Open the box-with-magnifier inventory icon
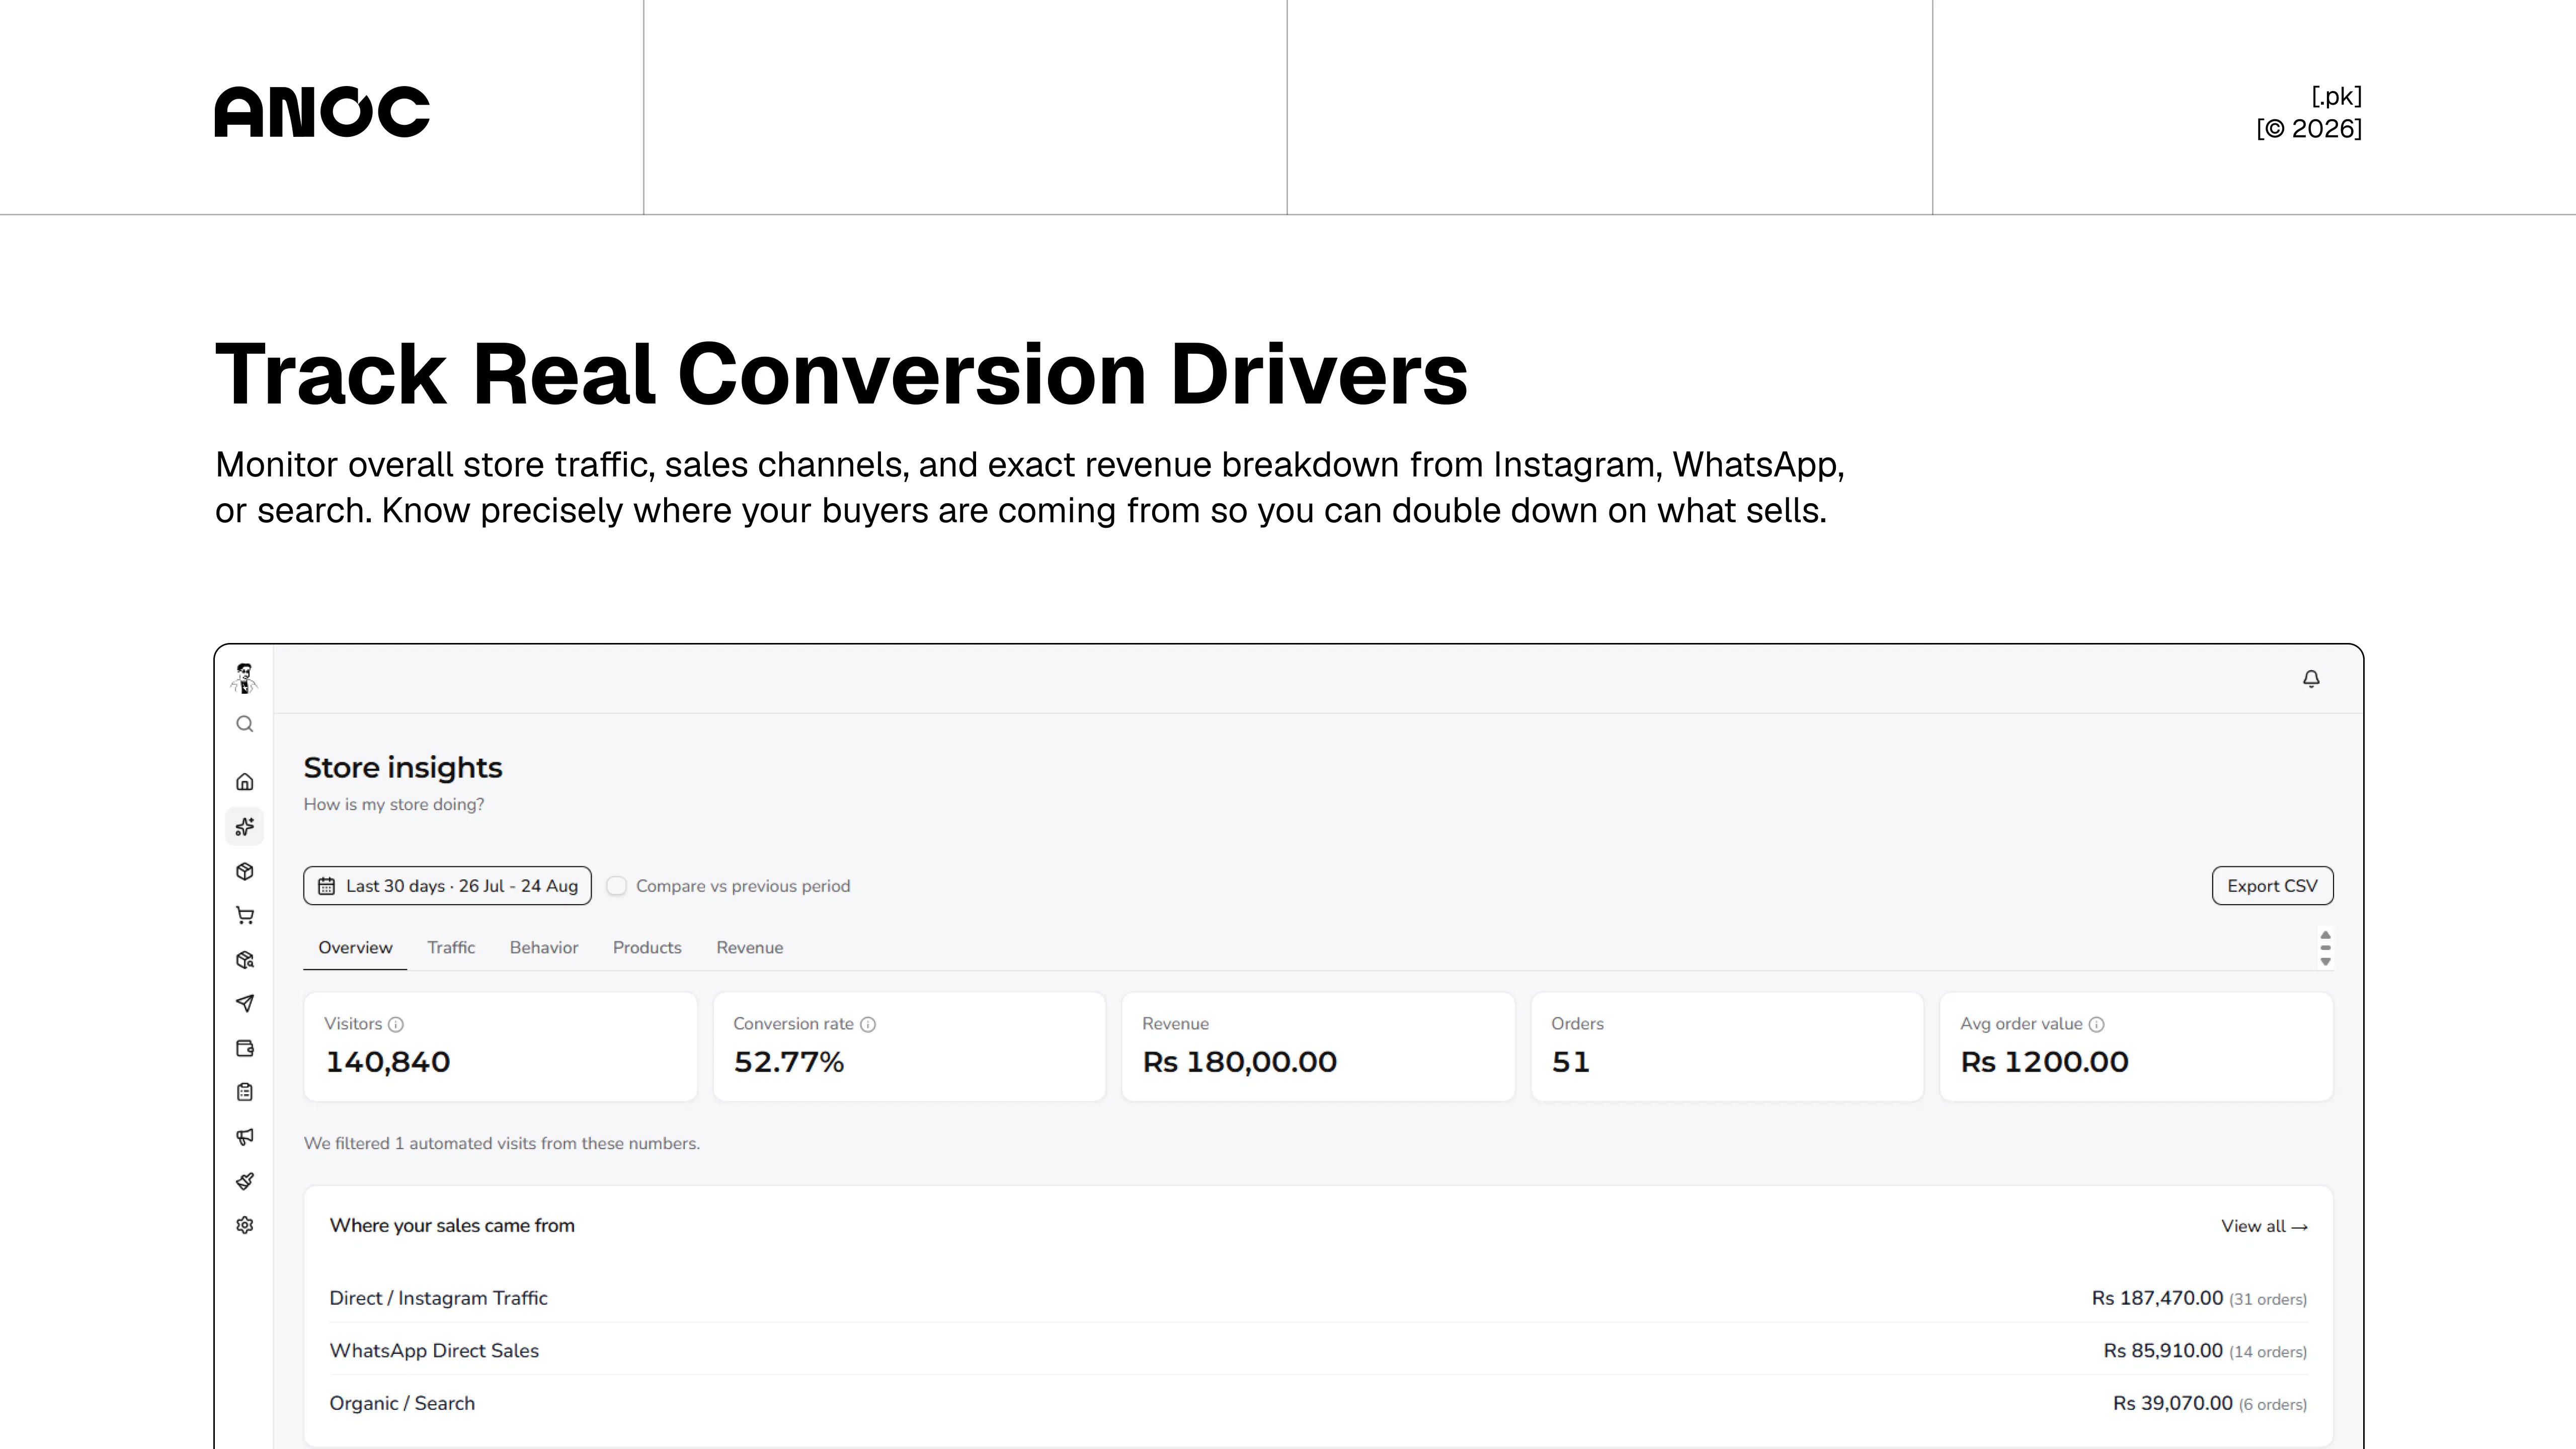The width and height of the screenshot is (2576, 1449). click(x=245, y=960)
